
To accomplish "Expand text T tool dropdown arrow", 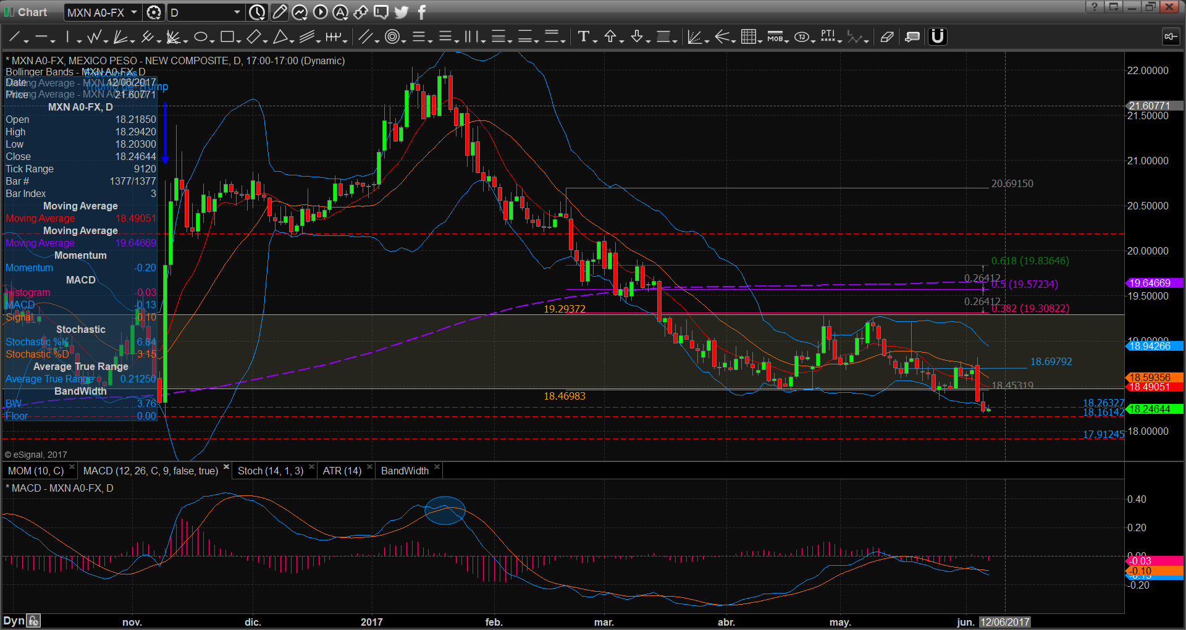I will click(x=595, y=41).
